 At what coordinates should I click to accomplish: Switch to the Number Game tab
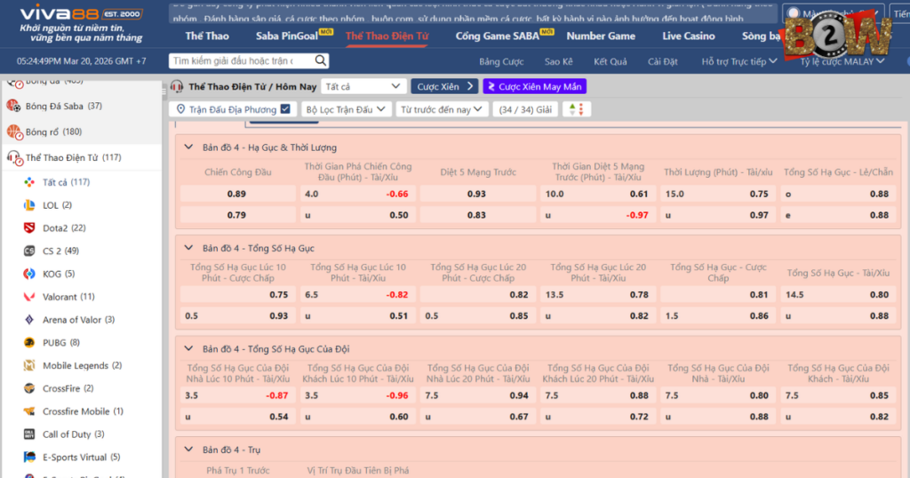(x=601, y=36)
